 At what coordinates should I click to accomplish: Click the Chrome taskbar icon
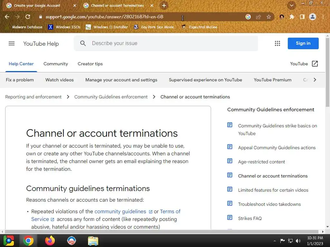point(28,241)
